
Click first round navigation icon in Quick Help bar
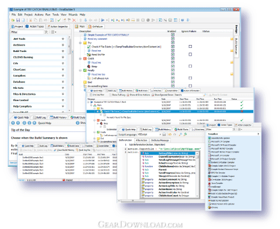coord(13,123)
